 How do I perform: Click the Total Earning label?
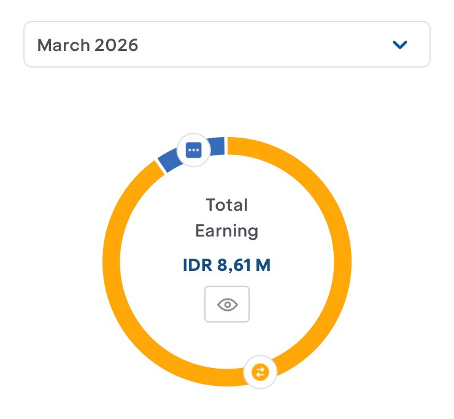pyautogui.click(x=227, y=217)
